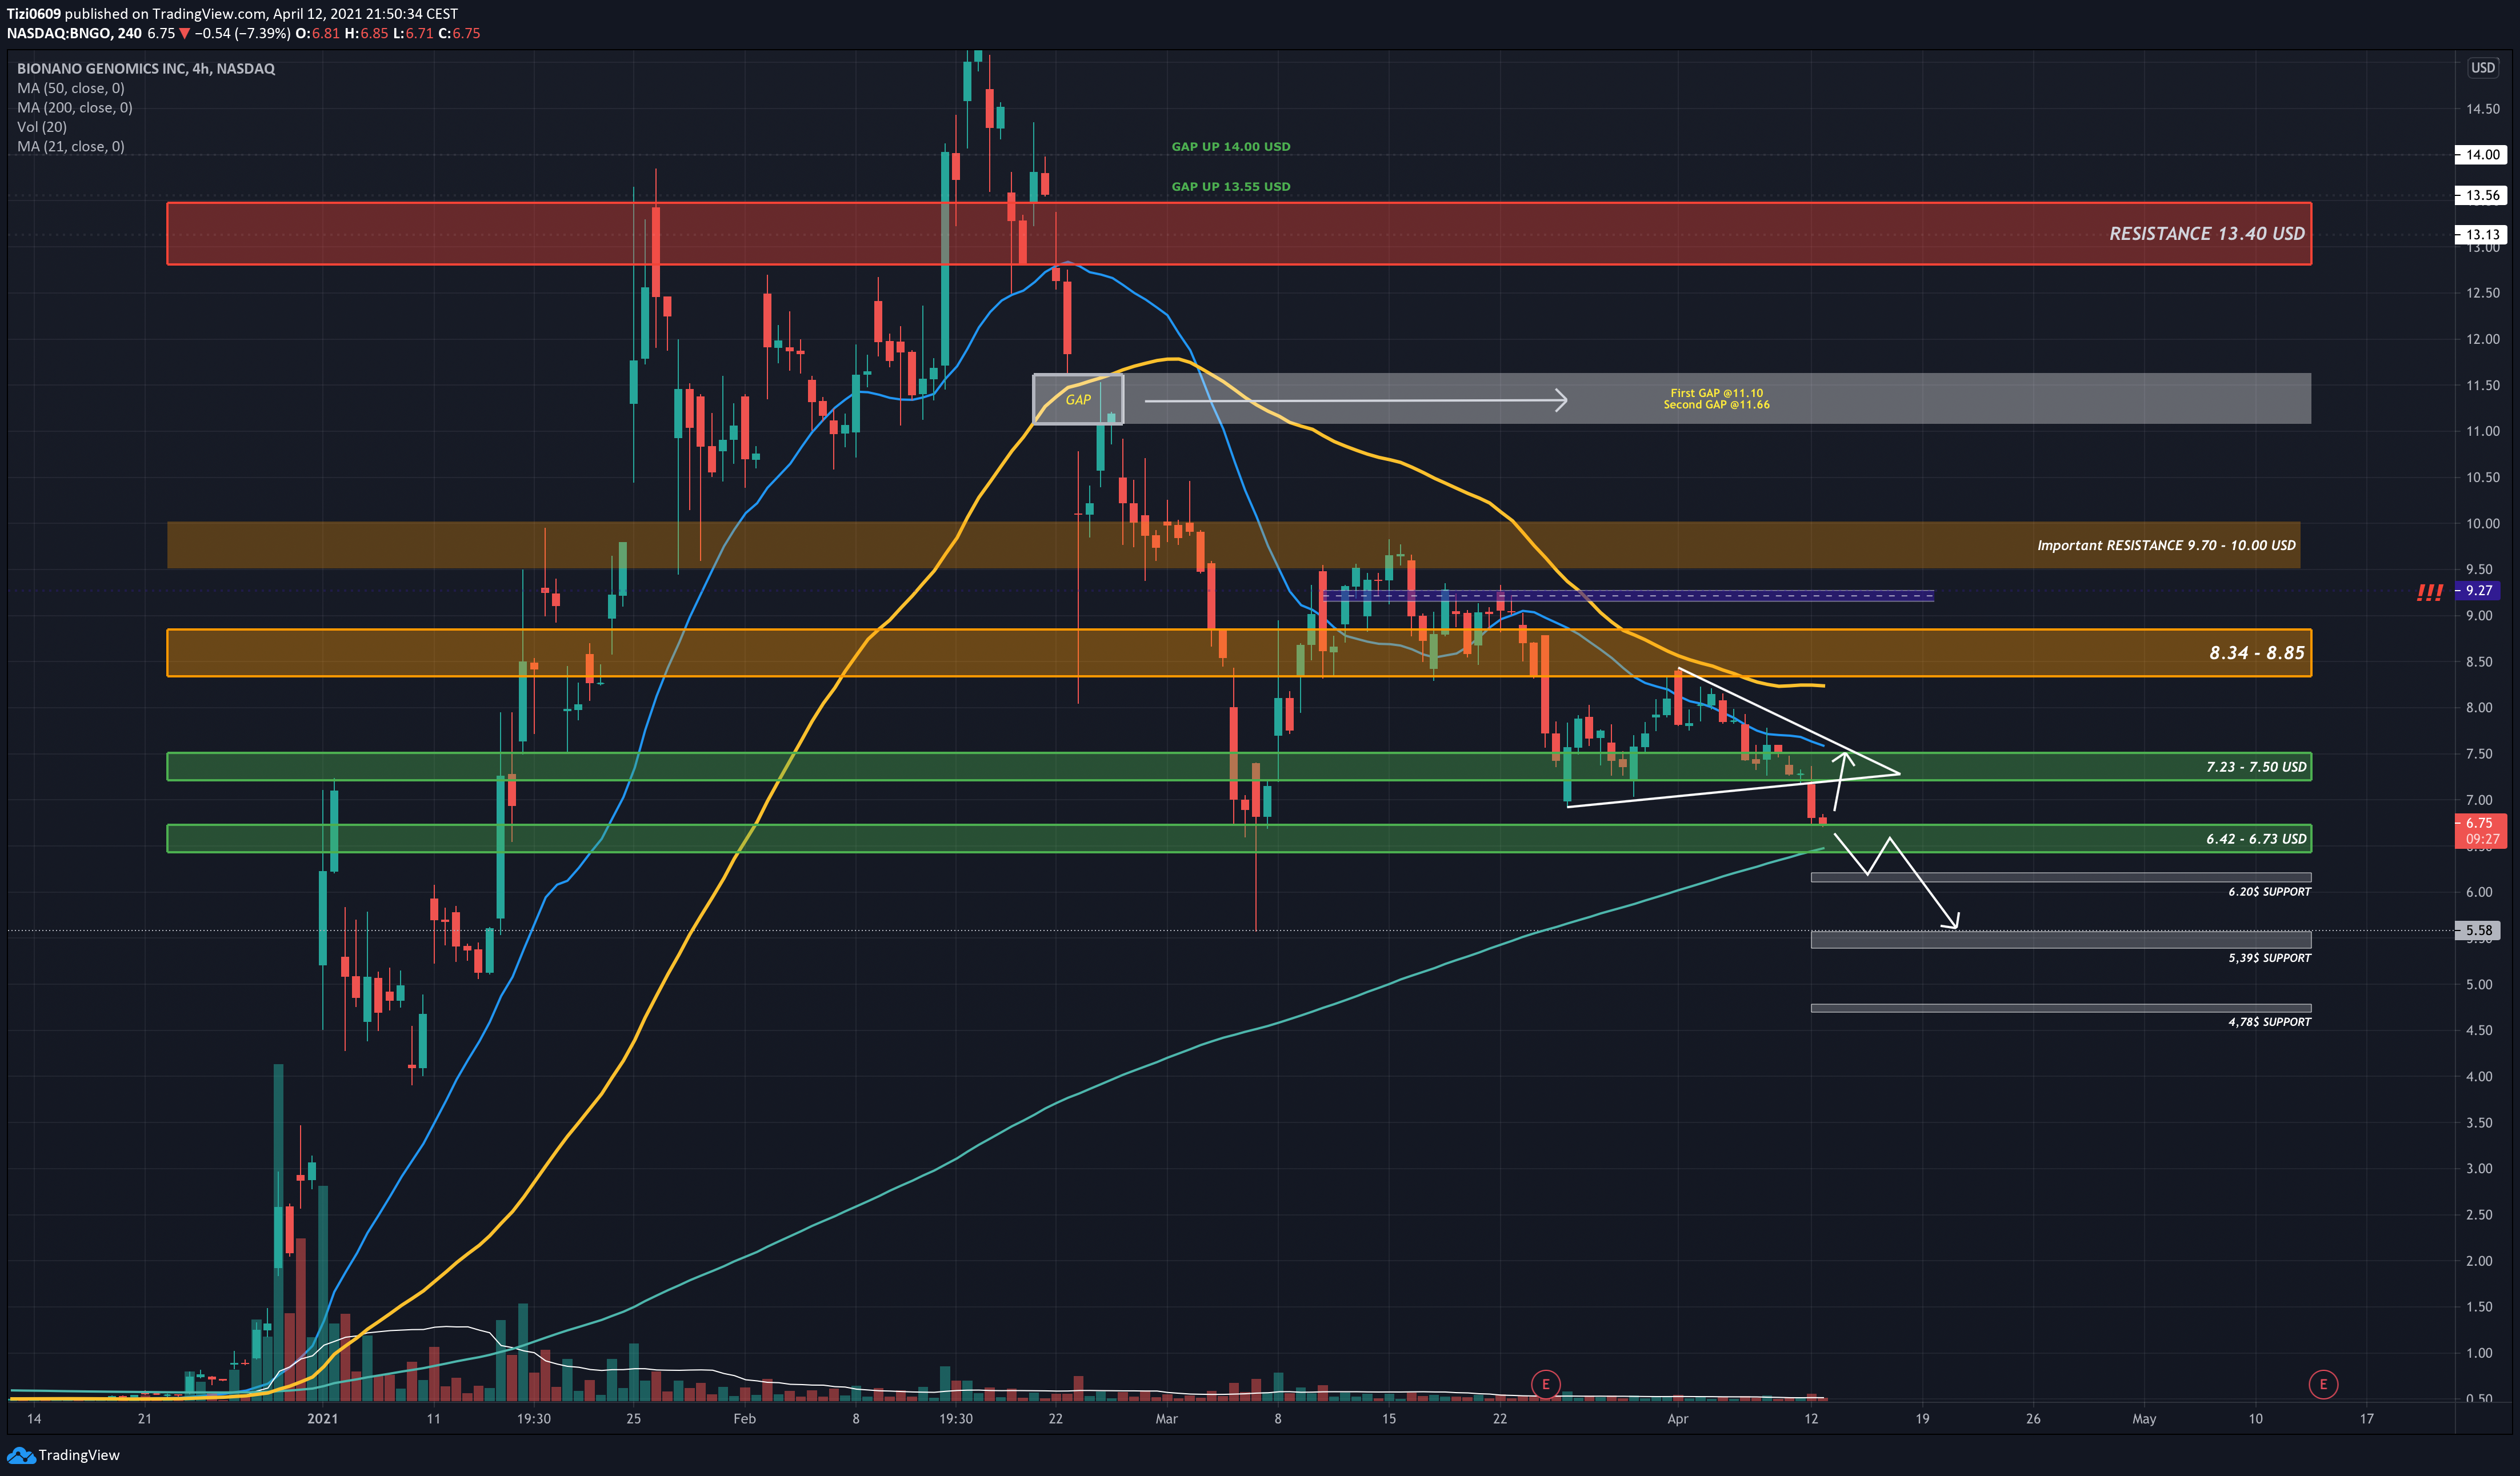Click the 'BIONANO GENOMICS INC, 4h, NASDAQ' title

point(146,68)
